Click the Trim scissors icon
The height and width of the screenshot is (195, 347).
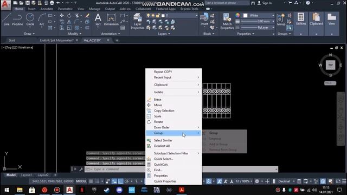77,16
